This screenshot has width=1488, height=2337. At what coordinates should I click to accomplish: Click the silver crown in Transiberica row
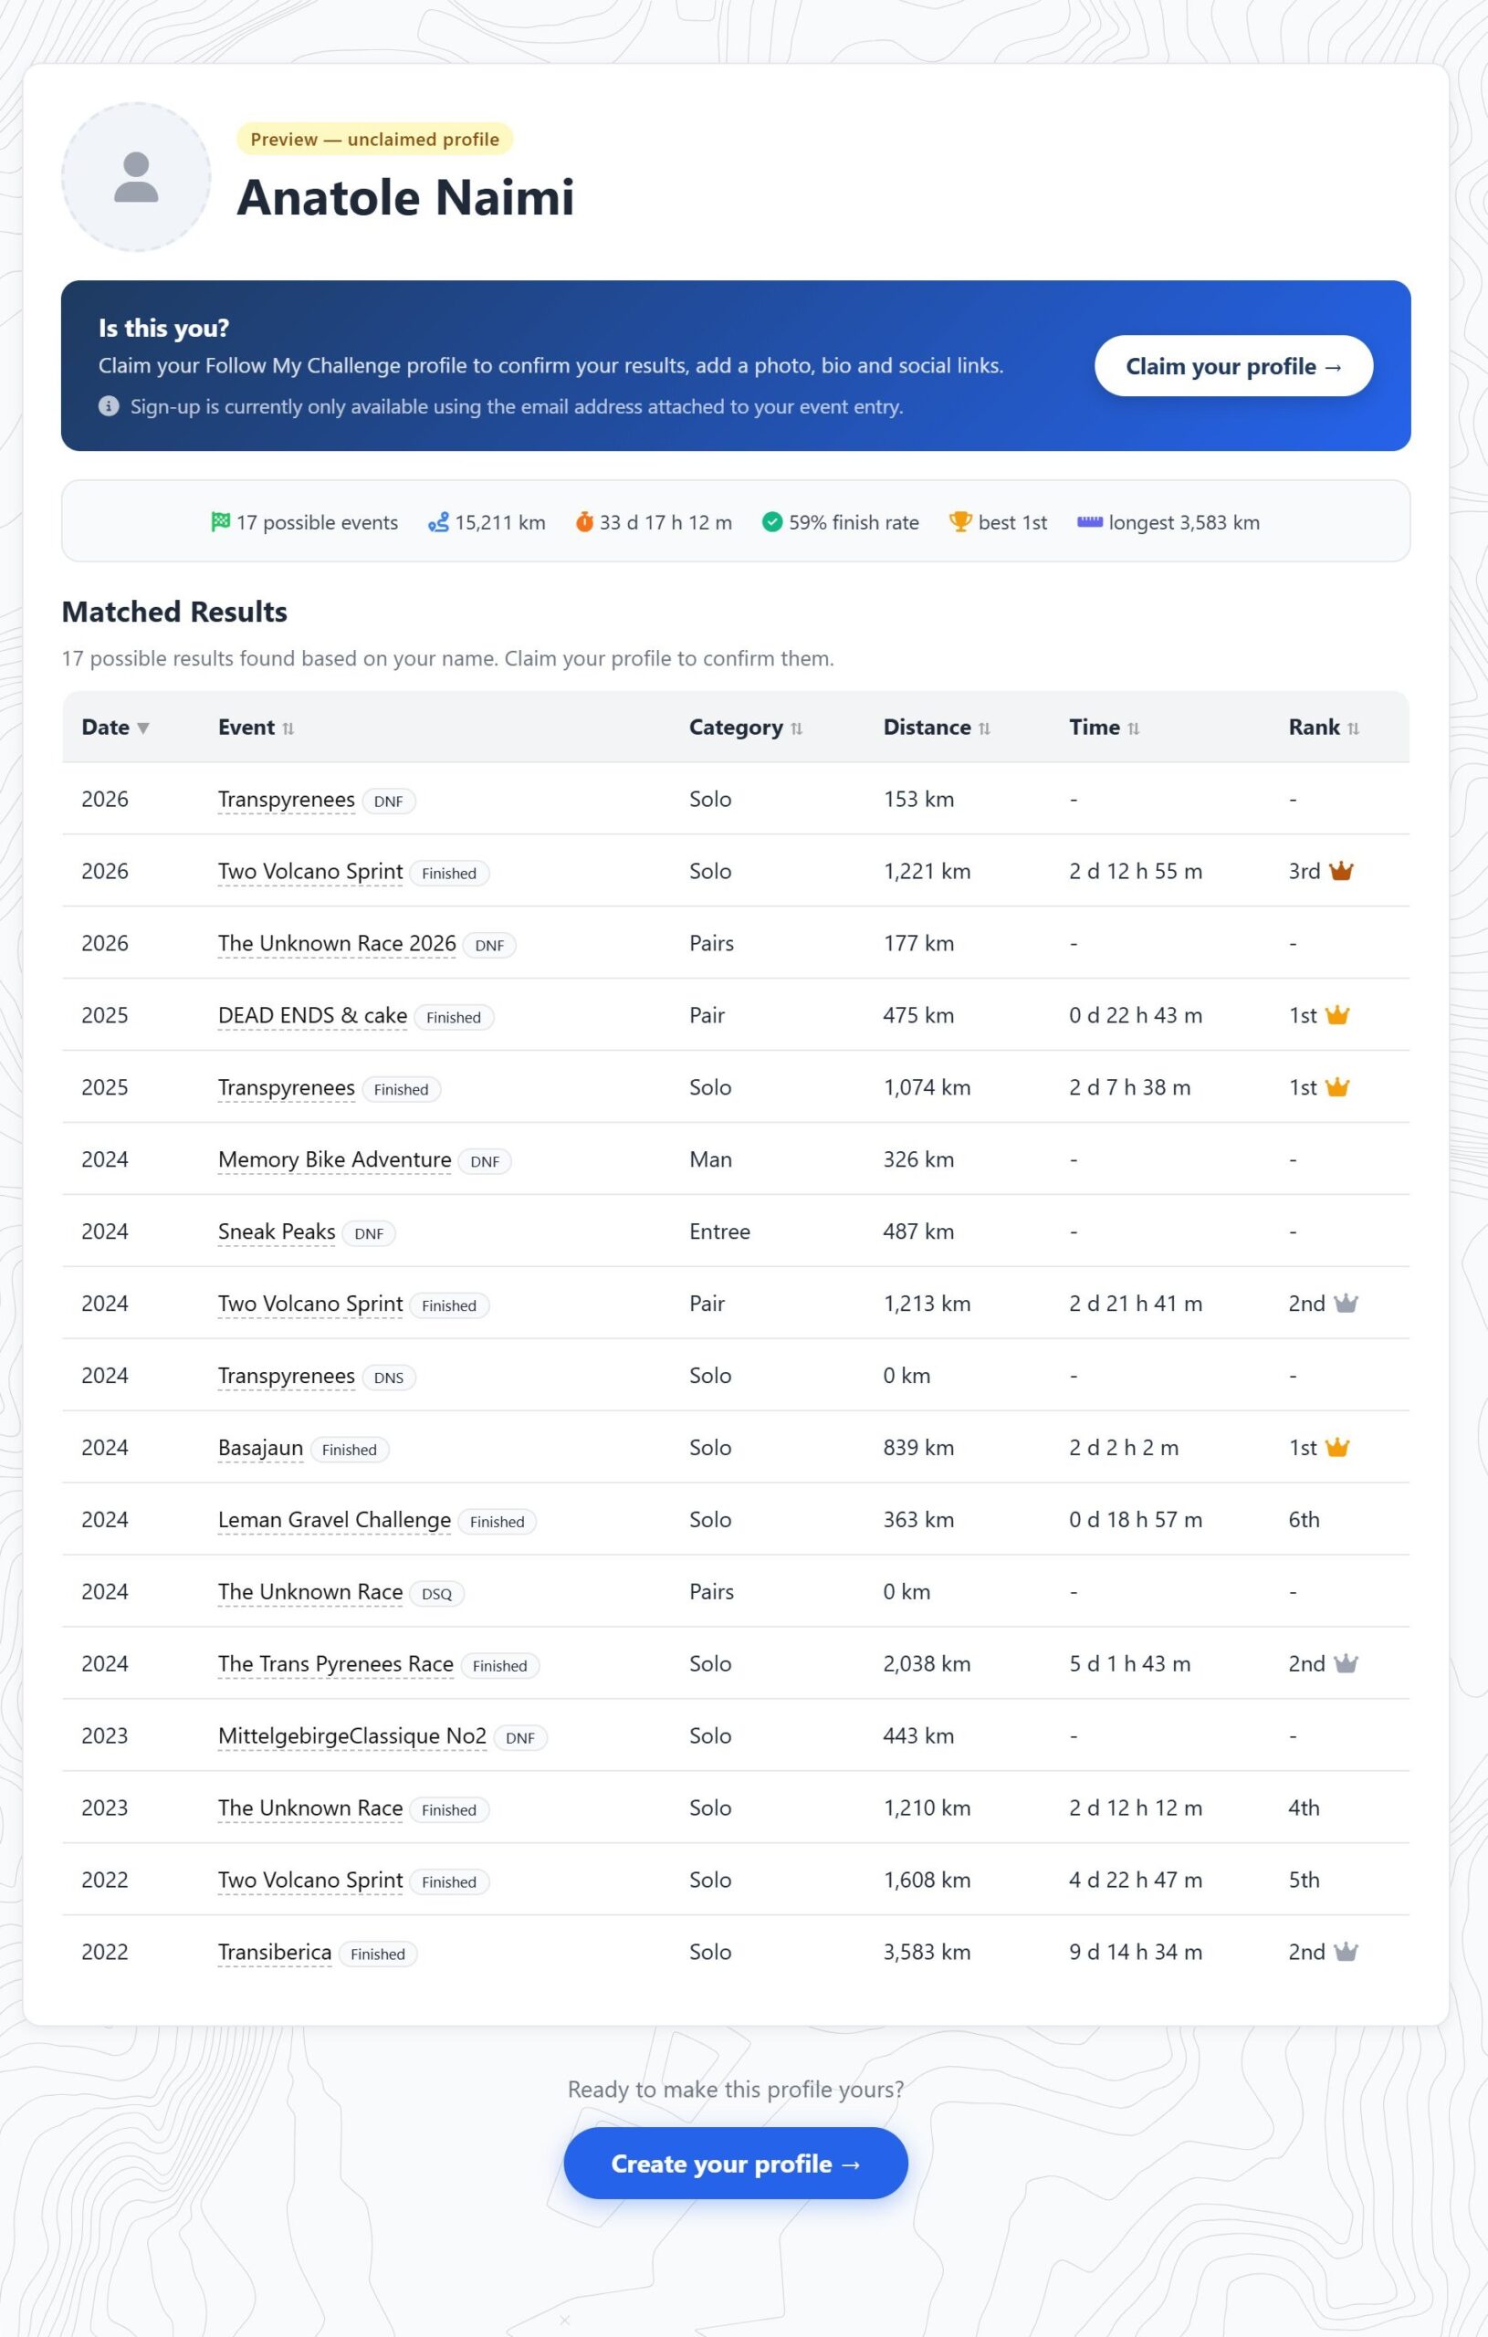click(x=1346, y=1951)
